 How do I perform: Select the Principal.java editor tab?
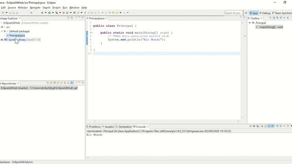[97, 18]
